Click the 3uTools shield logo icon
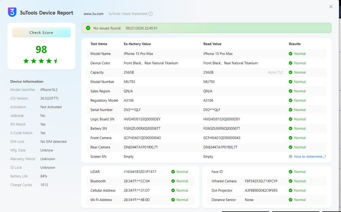This screenshot has width=341, height=212. (x=12, y=12)
